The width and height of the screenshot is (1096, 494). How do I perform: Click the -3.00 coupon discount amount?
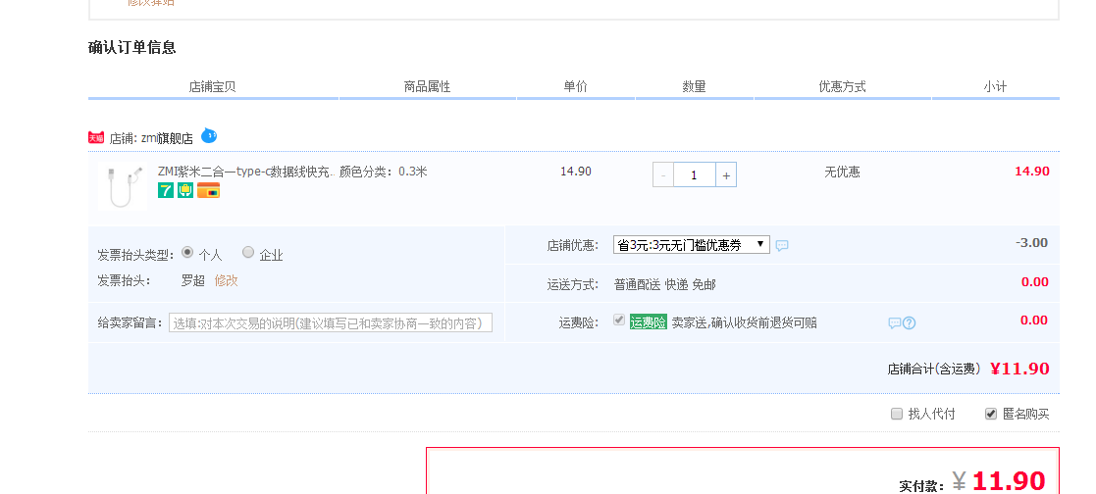point(1031,242)
